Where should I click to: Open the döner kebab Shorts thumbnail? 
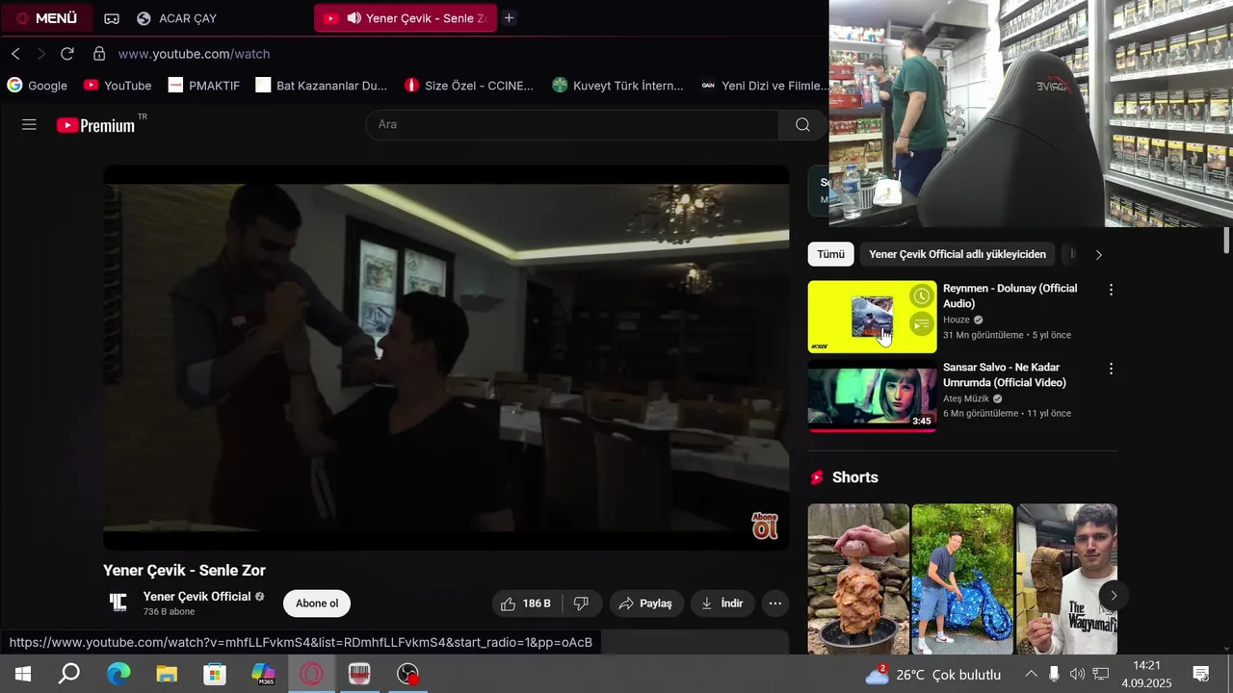coord(858,579)
